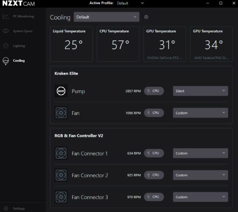Go to PC Monitoring section

[23, 16]
